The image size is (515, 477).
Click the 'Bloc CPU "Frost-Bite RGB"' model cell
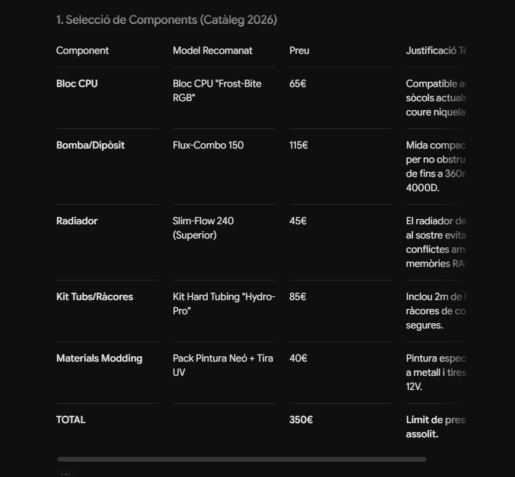(217, 91)
